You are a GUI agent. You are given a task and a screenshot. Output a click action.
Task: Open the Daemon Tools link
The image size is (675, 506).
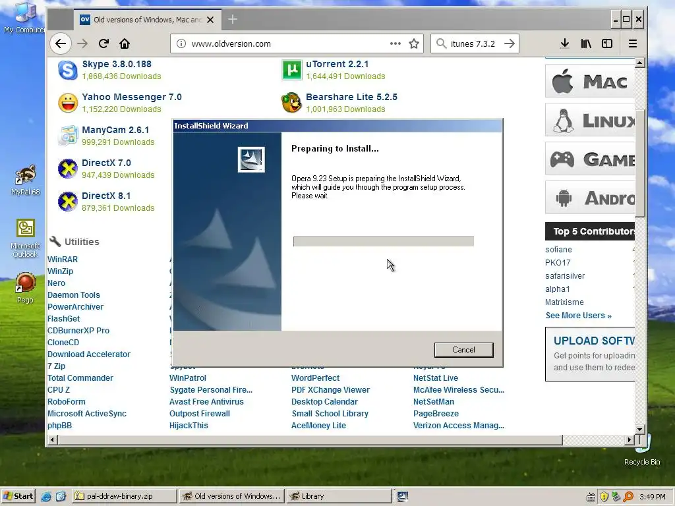tap(74, 295)
